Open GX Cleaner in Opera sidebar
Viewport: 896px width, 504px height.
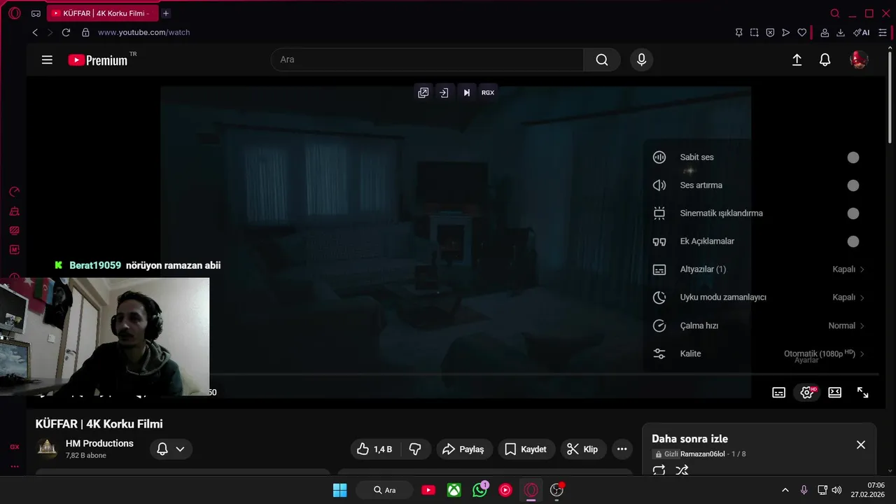[x=15, y=211]
